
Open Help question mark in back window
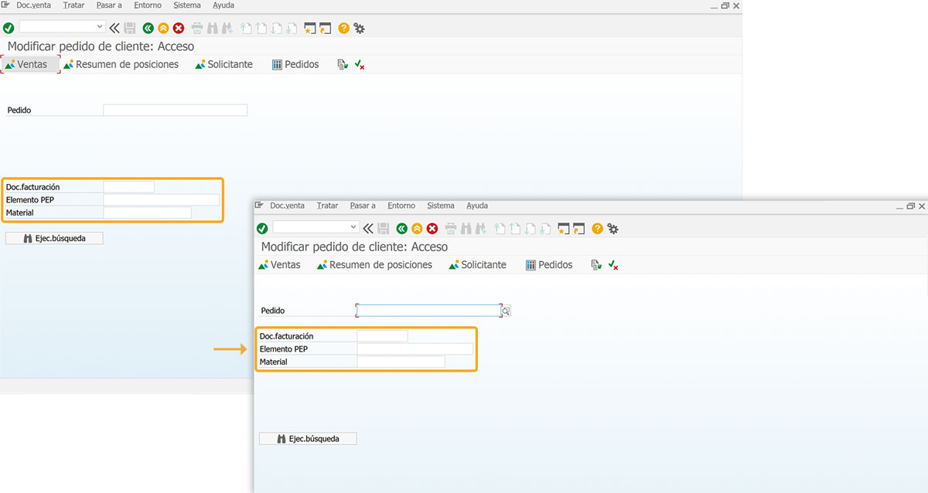click(344, 29)
